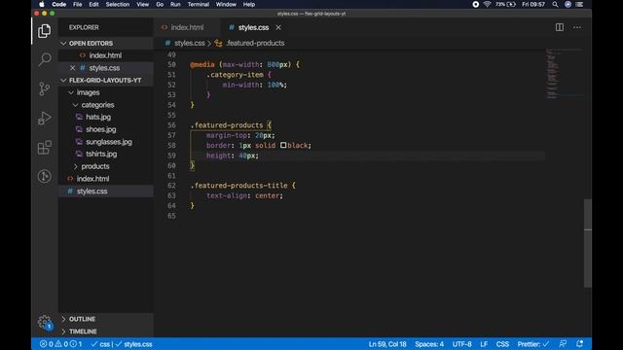Open the Go menu

tap(160, 4)
